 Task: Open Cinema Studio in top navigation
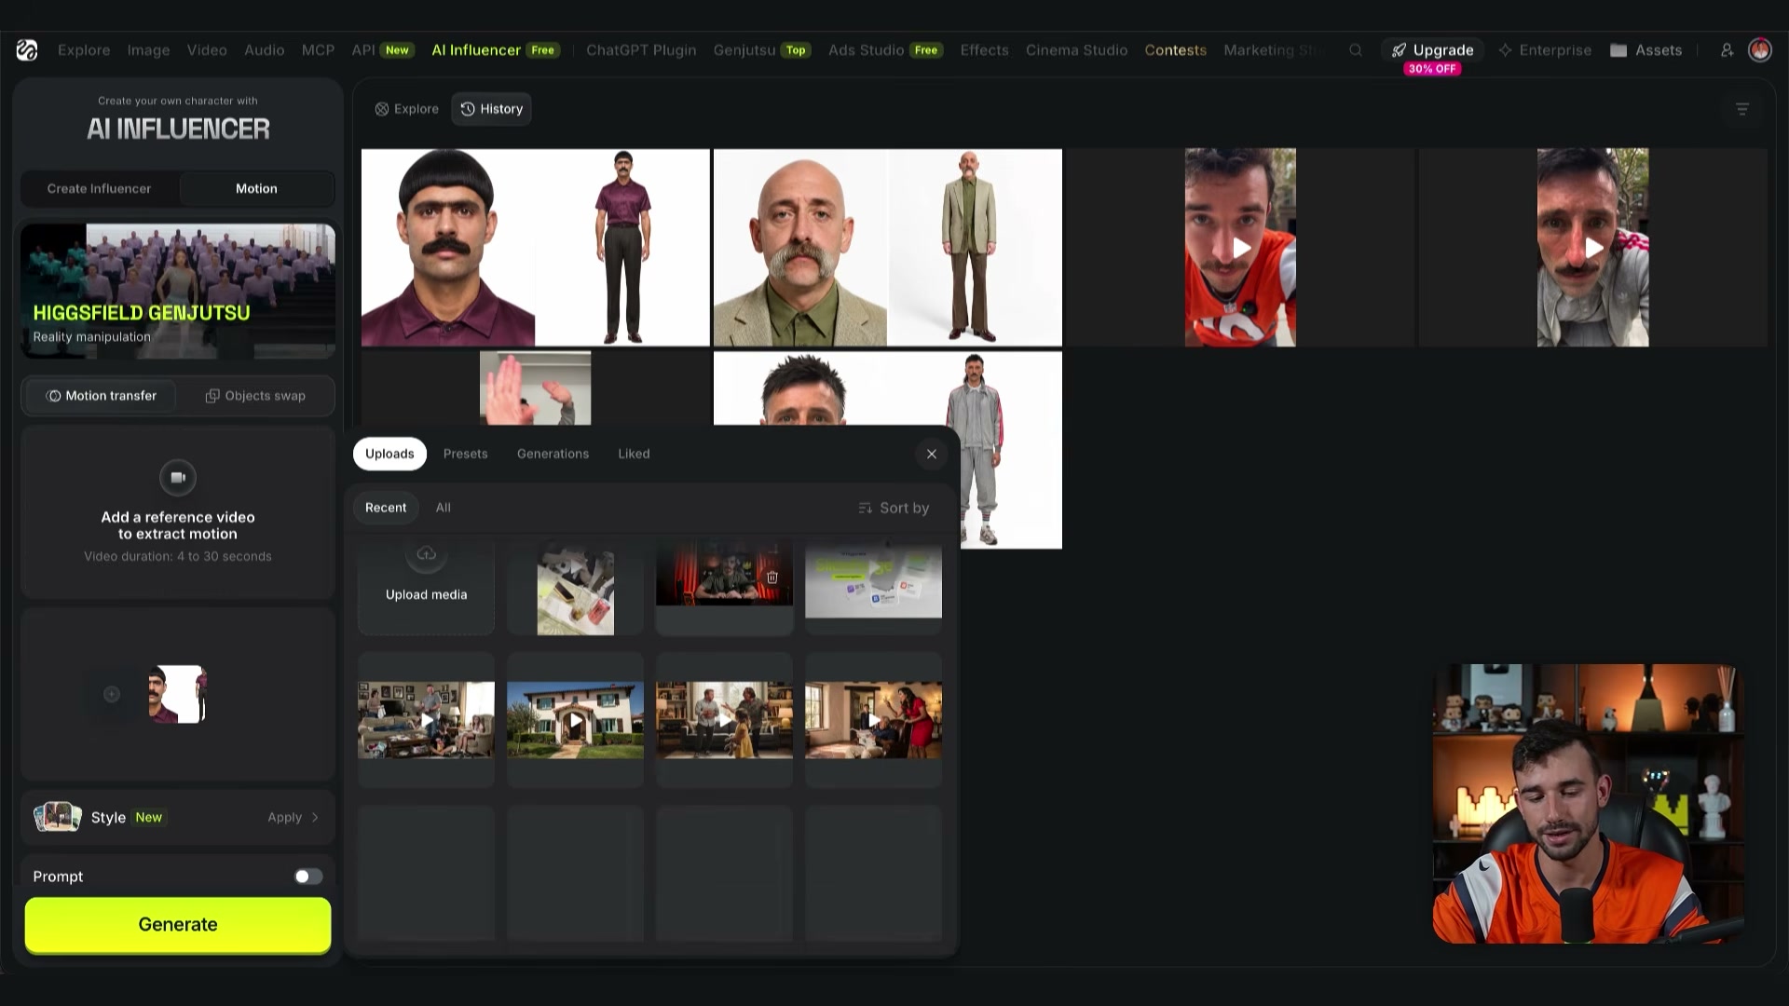(x=1076, y=50)
